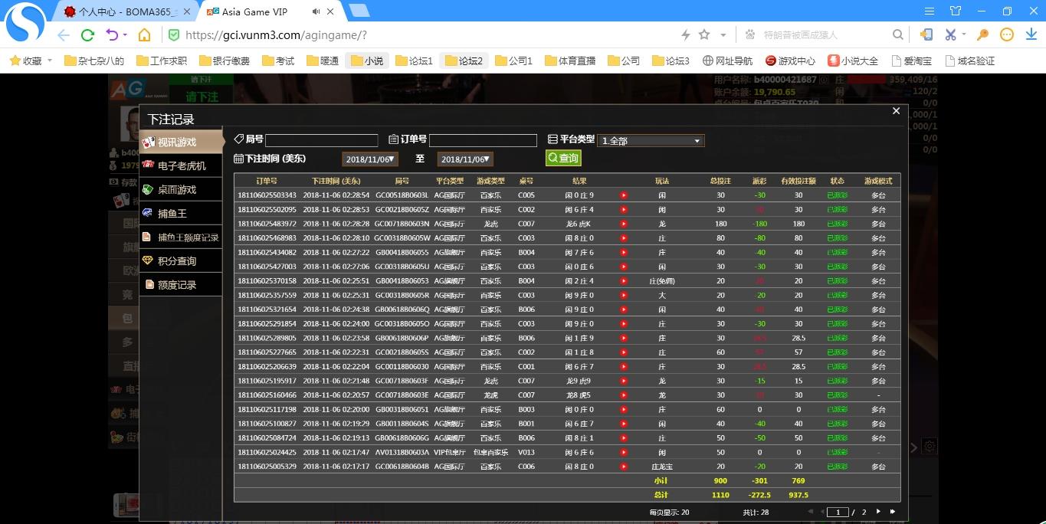Go to the next results page arrow
1046x524 pixels.
(878, 512)
